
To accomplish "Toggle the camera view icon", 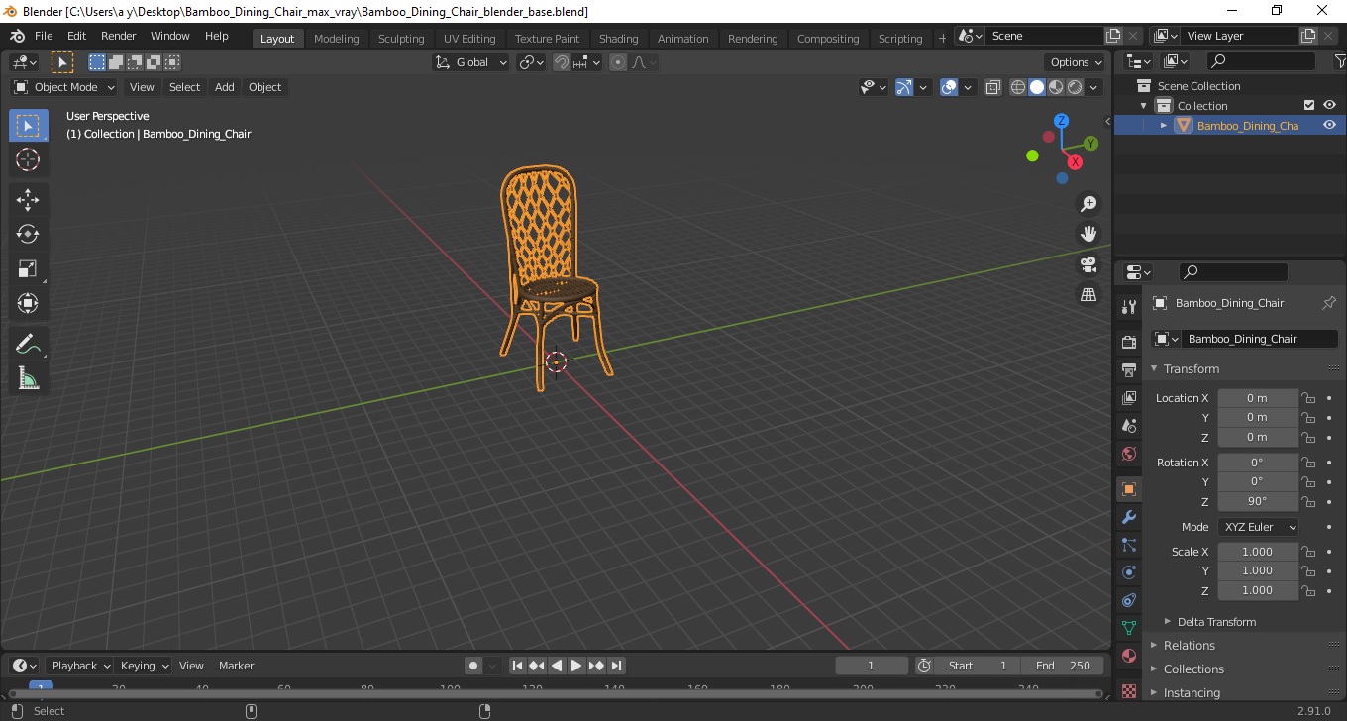I will coord(1088,264).
